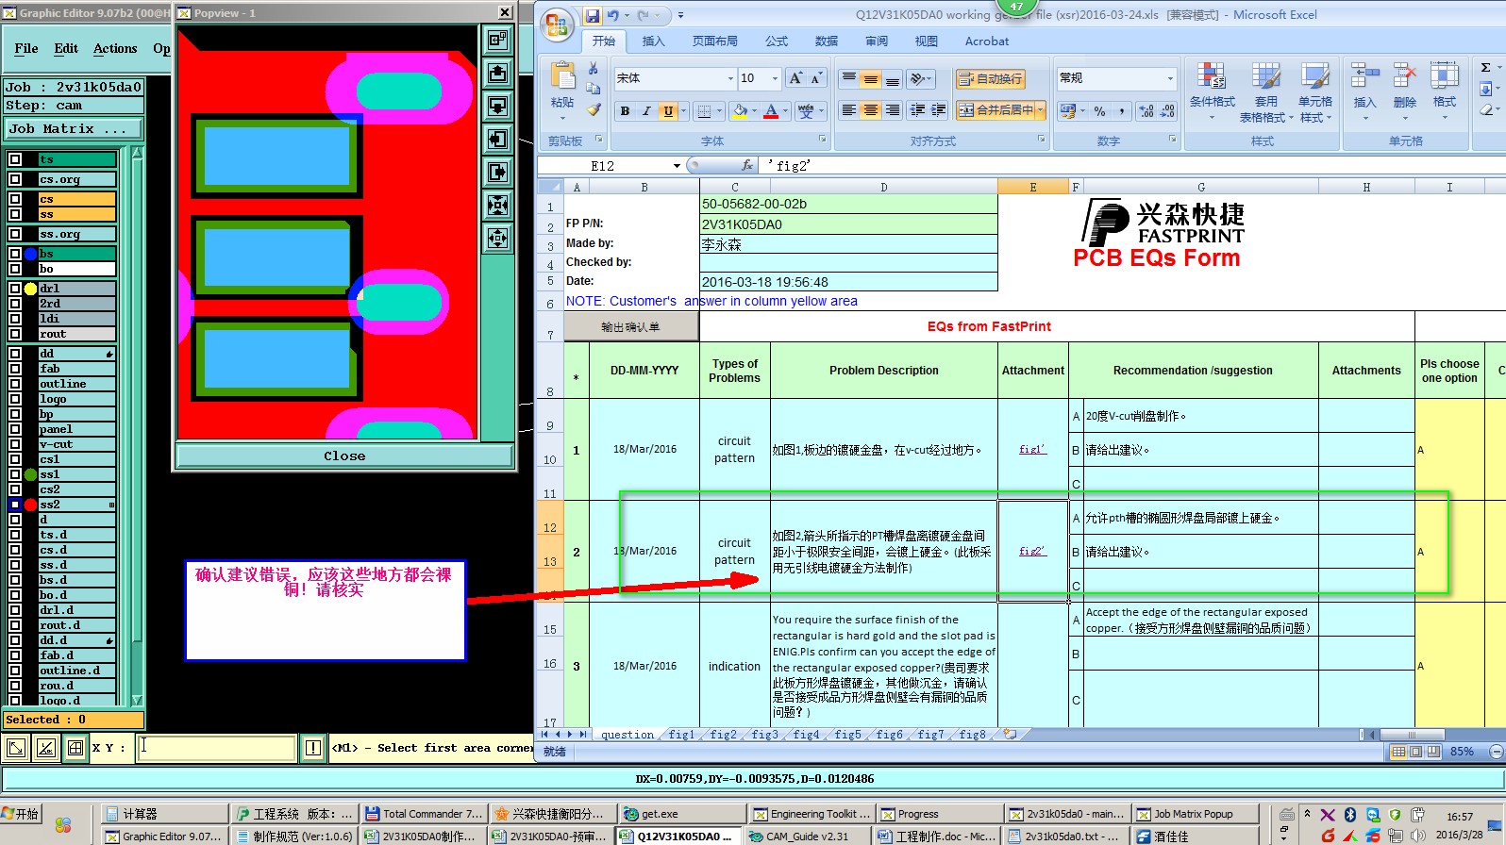Click the formula bar showing 'fig2'
This screenshot has width=1506, height=845.
[x=1132, y=166]
